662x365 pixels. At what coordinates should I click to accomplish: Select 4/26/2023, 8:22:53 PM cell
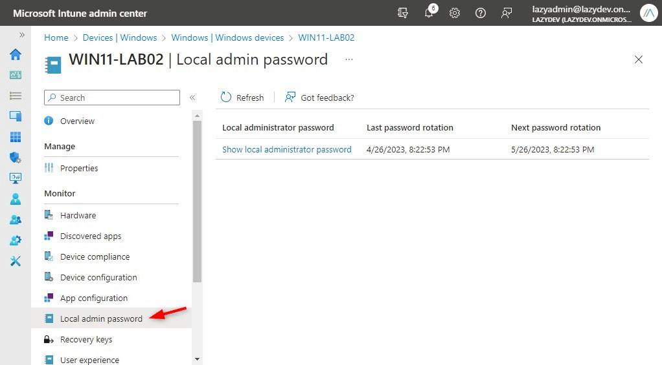[x=408, y=149]
